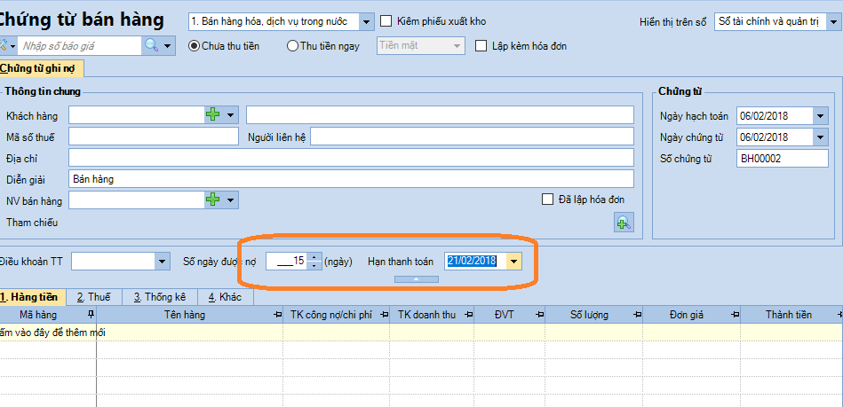Increase Số ngày được nợ with up arrow

314,256
